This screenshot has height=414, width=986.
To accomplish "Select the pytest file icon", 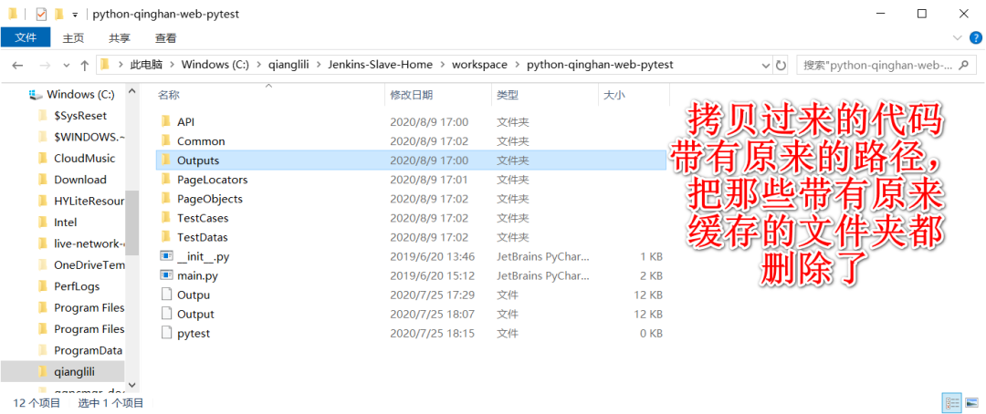I will (x=166, y=333).
